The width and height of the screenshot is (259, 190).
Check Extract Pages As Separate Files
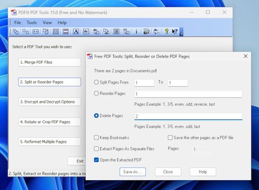point(96,149)
